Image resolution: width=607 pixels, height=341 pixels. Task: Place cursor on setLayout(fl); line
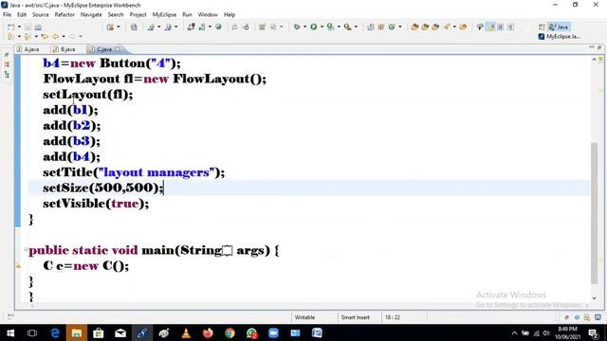pos(88,95)
